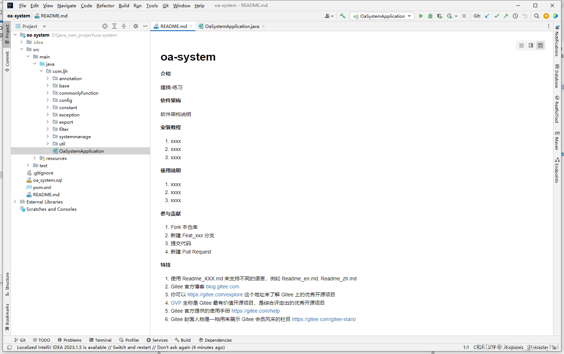The width and height of the screenshot is (564, 354).
Task: Run OaSystemApplication with the green play icon
Action: (x=421, y=16)
